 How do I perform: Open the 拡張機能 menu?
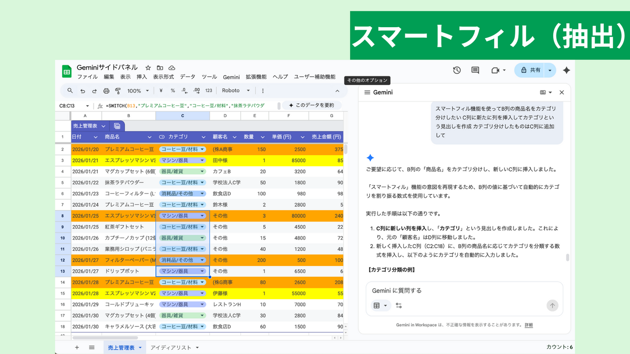(x=256, y=77)
